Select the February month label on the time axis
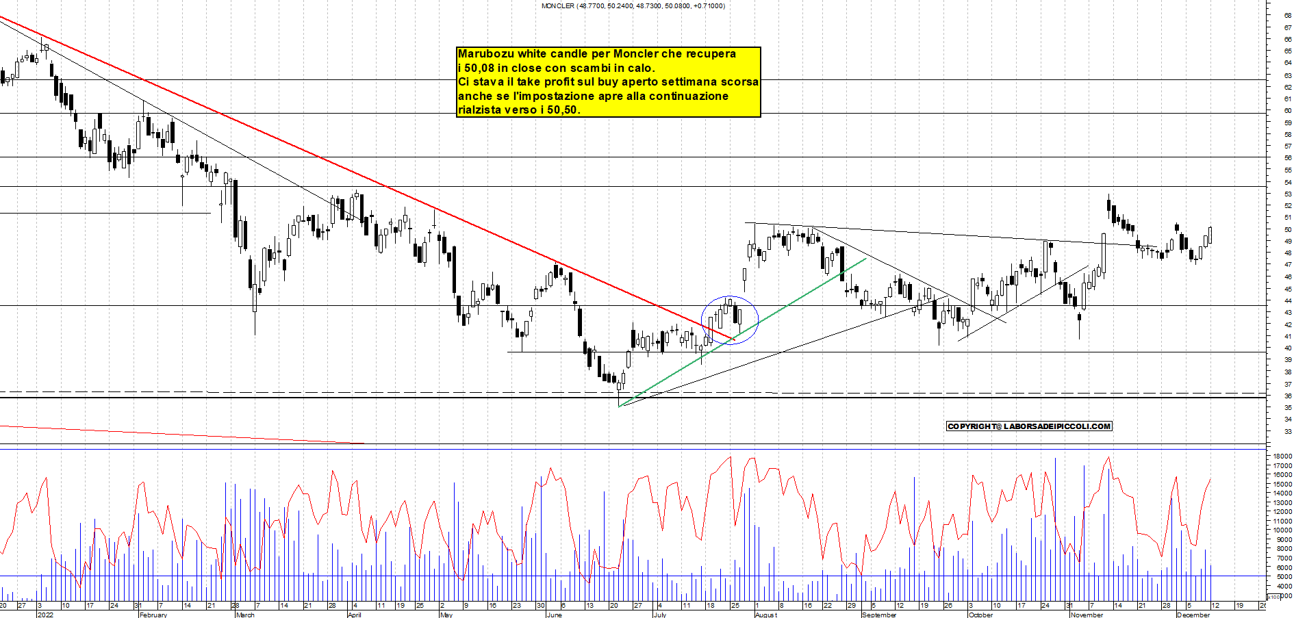 (x=153, y=615)
